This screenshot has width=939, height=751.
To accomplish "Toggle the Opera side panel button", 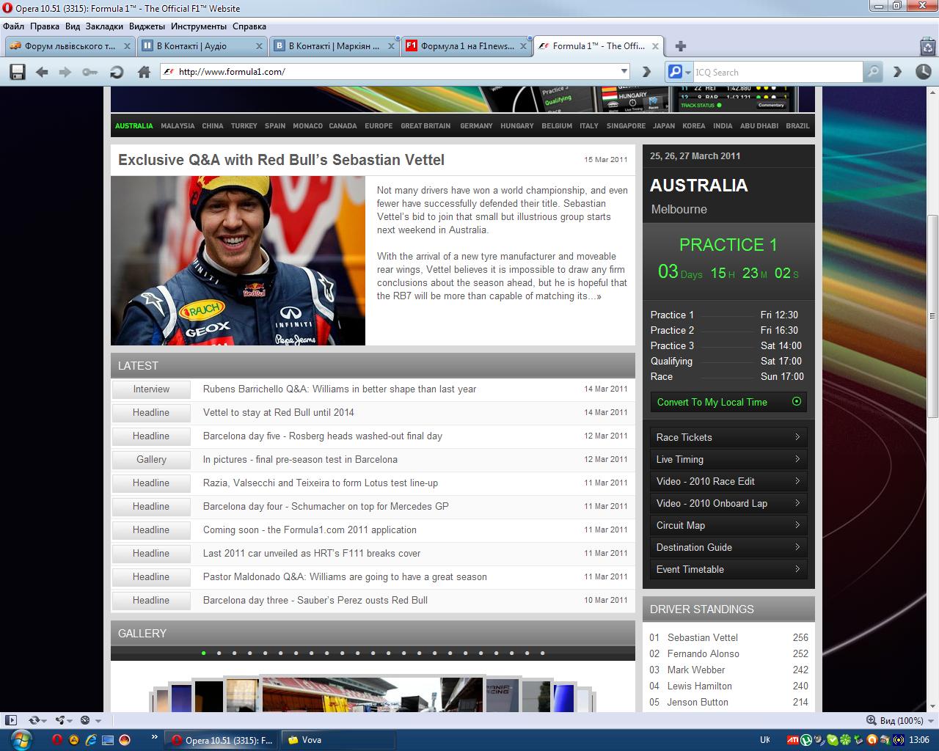I will click(x=11, y=720).
